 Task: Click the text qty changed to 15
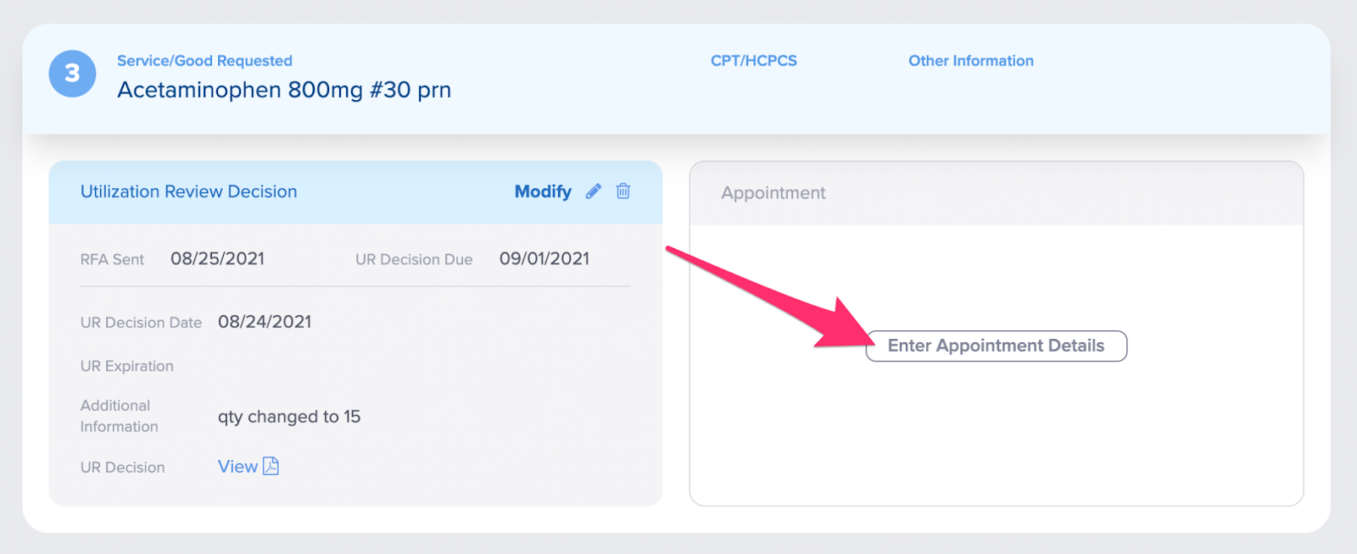[x=289, y=417]
